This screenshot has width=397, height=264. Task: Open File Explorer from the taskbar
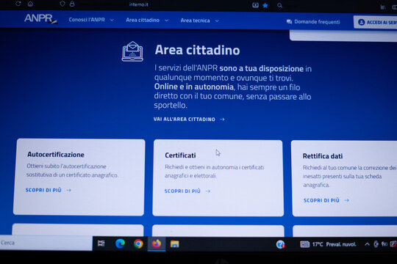(x=175, y=244)
